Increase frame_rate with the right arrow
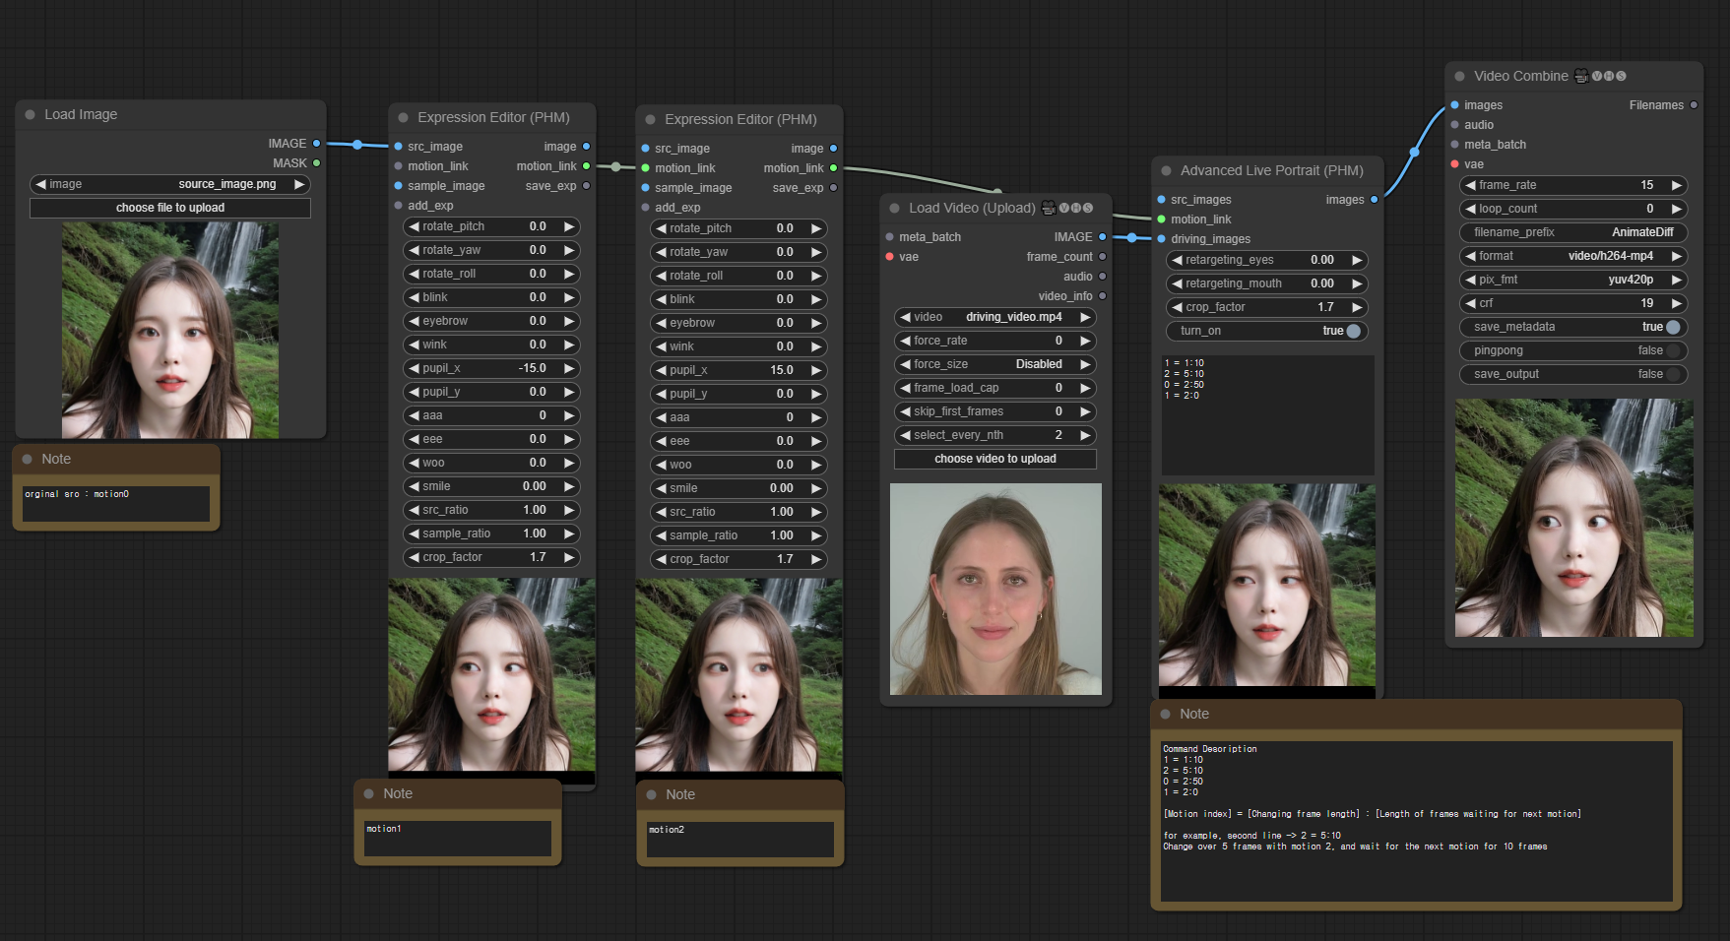The width and height of the screenshot is (1730, 941). tap(1676, 185)
